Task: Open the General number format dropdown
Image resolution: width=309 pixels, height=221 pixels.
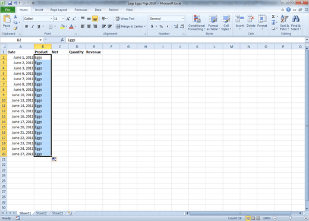Action: click(182, 18)
